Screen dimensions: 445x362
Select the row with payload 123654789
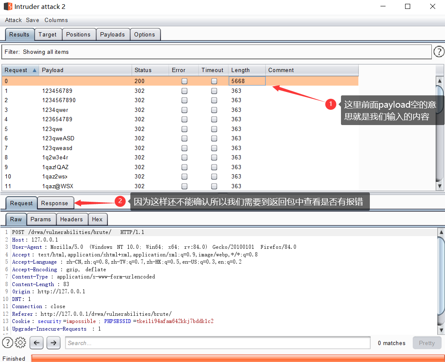coord(180,119)
